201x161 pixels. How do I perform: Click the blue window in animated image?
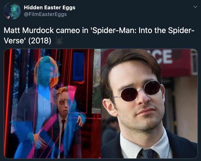tap(78, 66)
